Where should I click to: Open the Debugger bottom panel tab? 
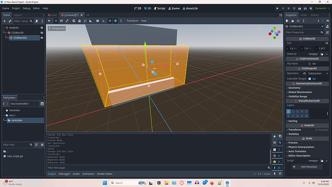click(64, 174)
